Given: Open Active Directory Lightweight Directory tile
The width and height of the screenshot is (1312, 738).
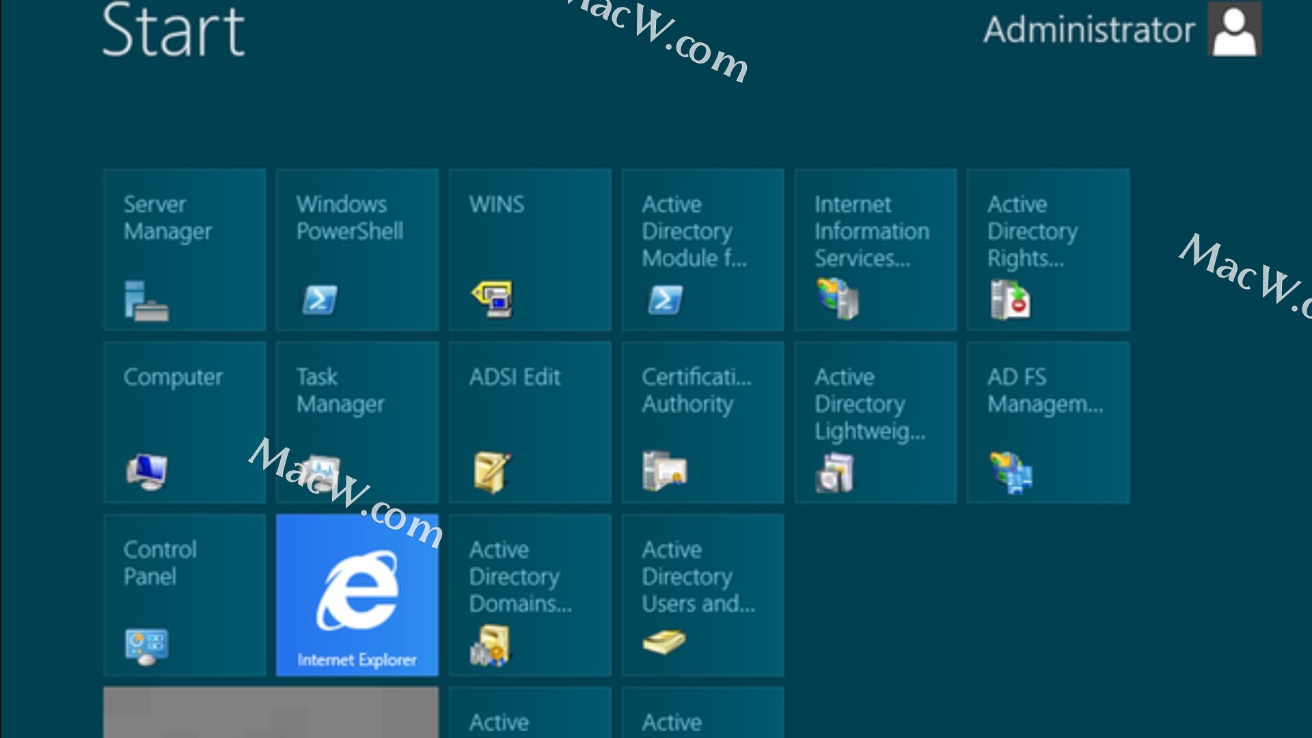Looking at the screenshot, I should 875,423.
